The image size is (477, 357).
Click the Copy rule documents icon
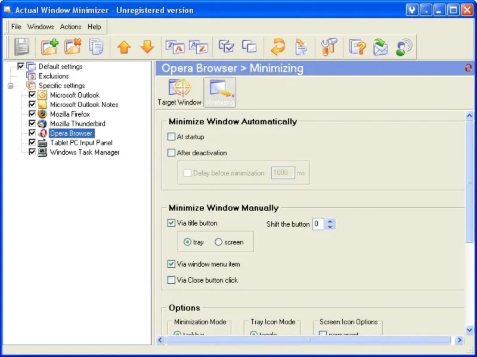click(x=96, y=47)
